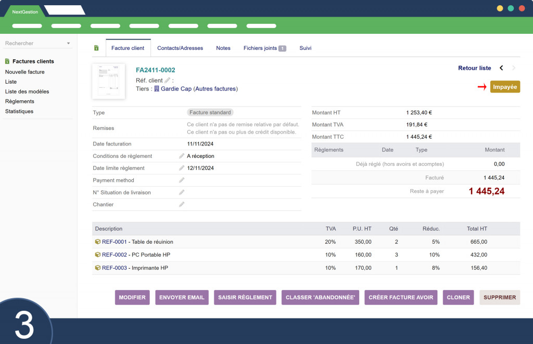Click the CRÉER FACTURE AVOIR button
Image resolution: width=533 pixels, height=344 pixels.
tap(401, 297)
